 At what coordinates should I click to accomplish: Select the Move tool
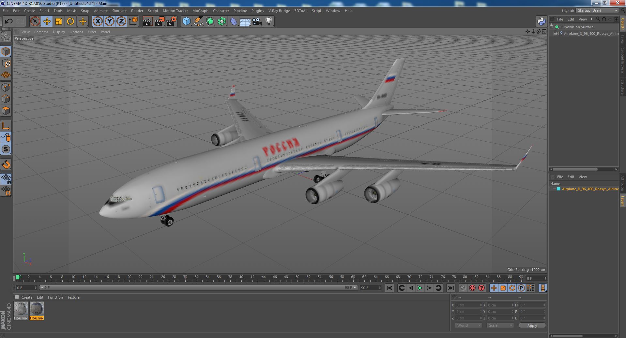(47, 21)
